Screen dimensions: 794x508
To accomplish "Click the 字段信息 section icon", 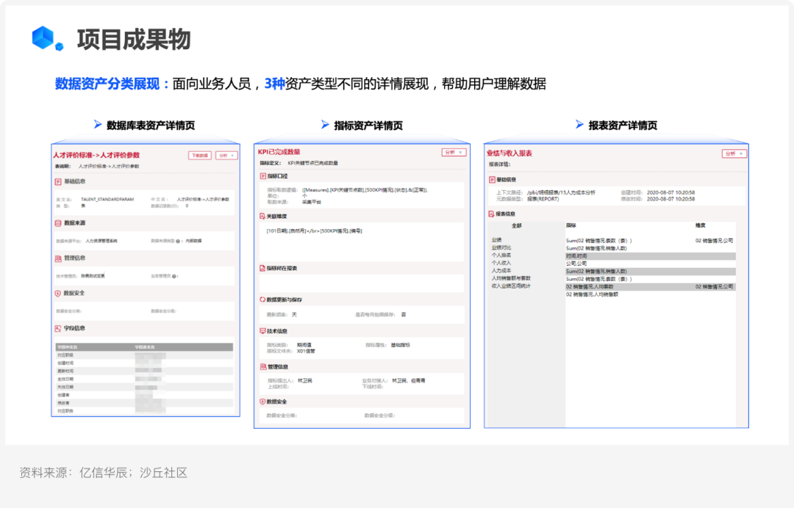I will tap(58, 328).
